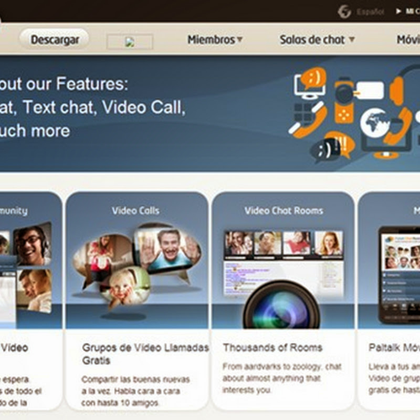Click the 'Text chat, Video Call,' banner text
420x420 pixels.
(x=104, y=107)
